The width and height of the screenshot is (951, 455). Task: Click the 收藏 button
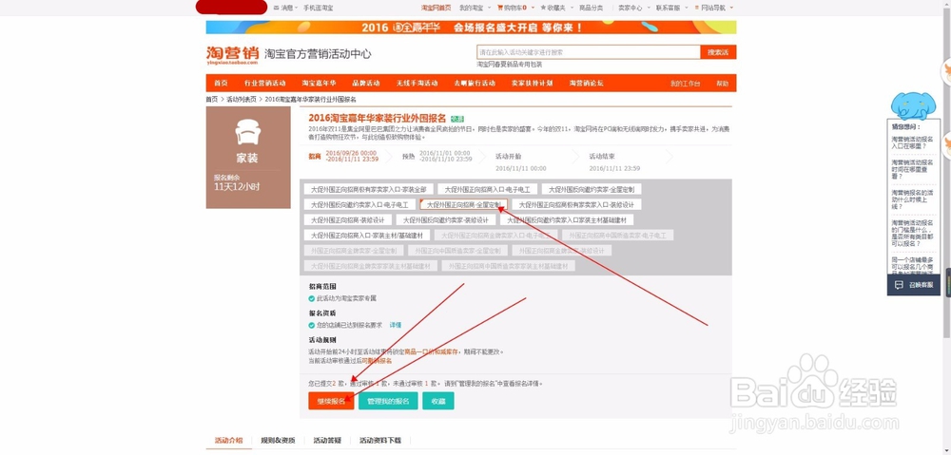(x=437, y=401)
